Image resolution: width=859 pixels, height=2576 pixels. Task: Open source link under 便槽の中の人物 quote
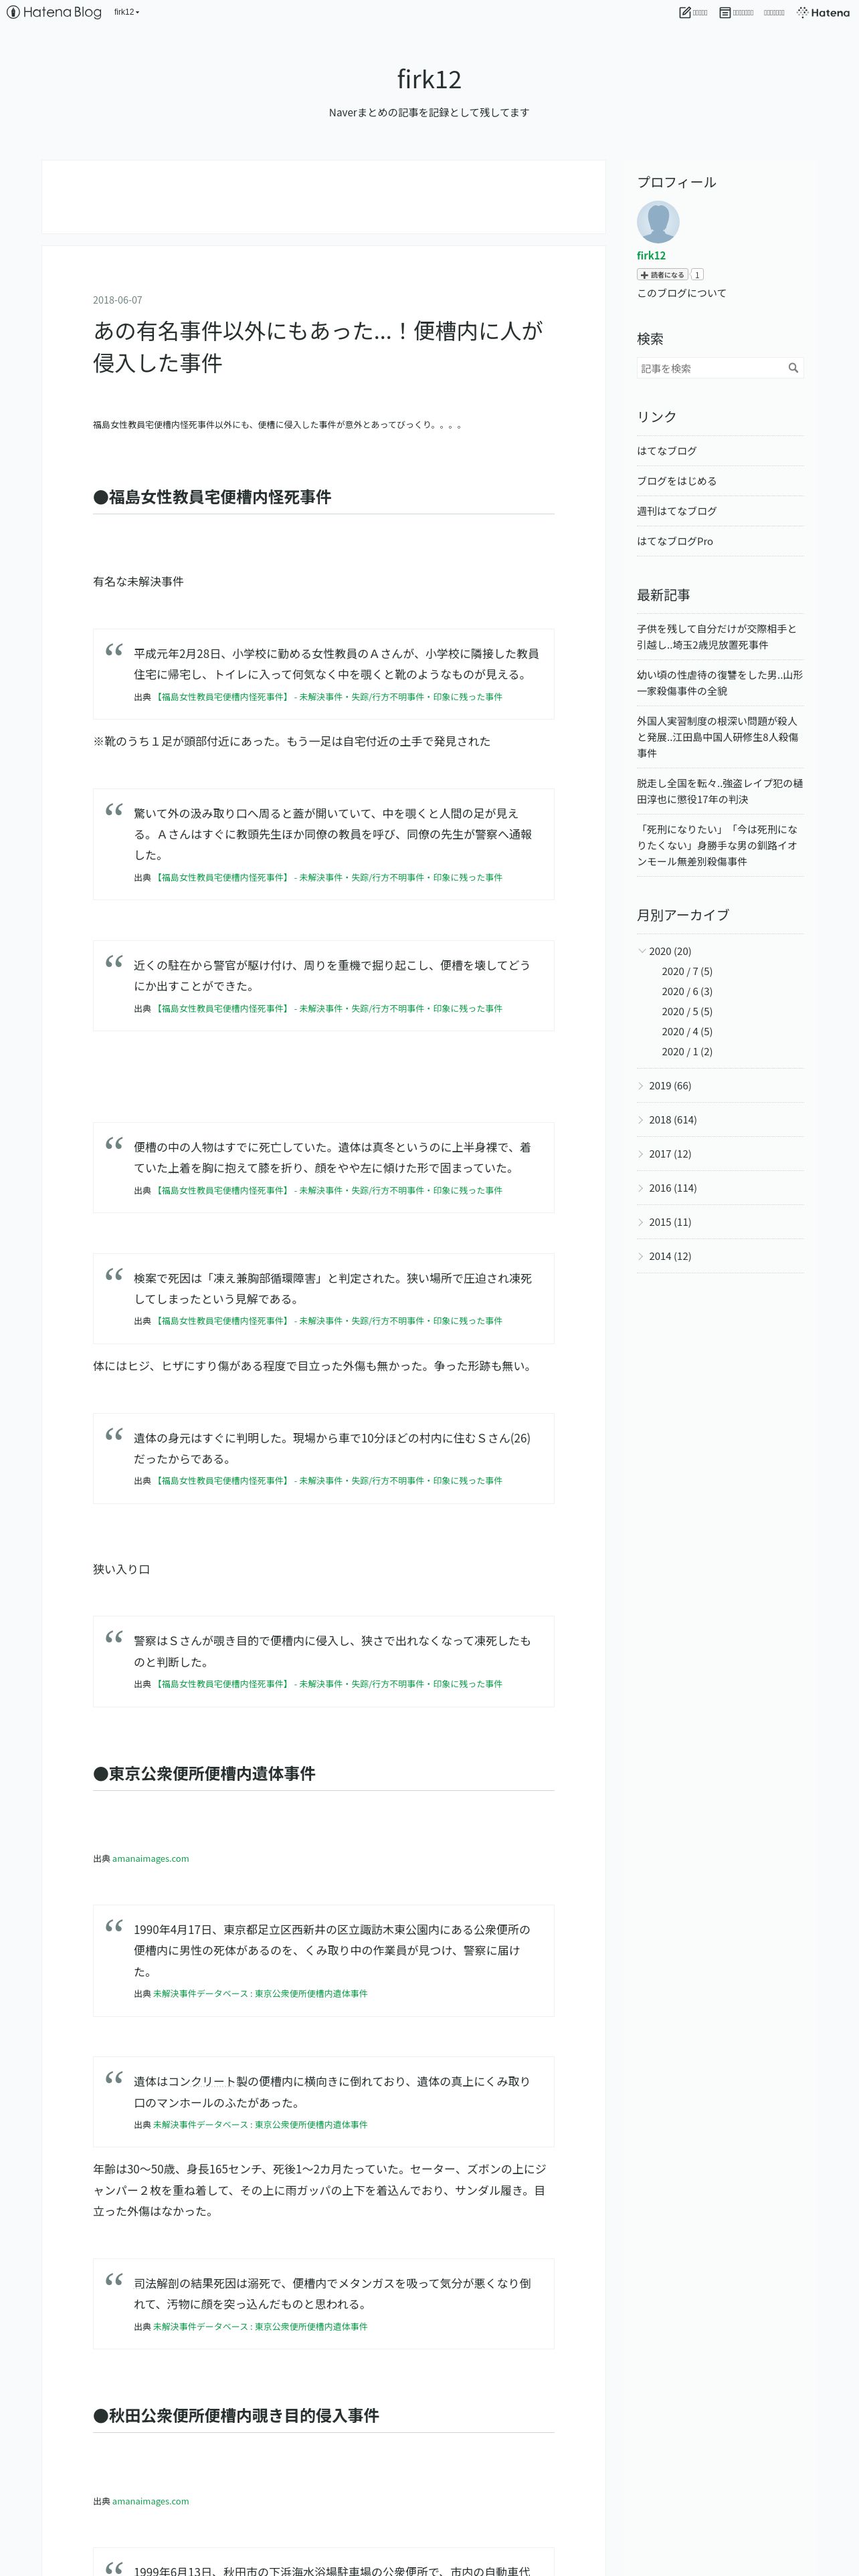coord(328,1190)
